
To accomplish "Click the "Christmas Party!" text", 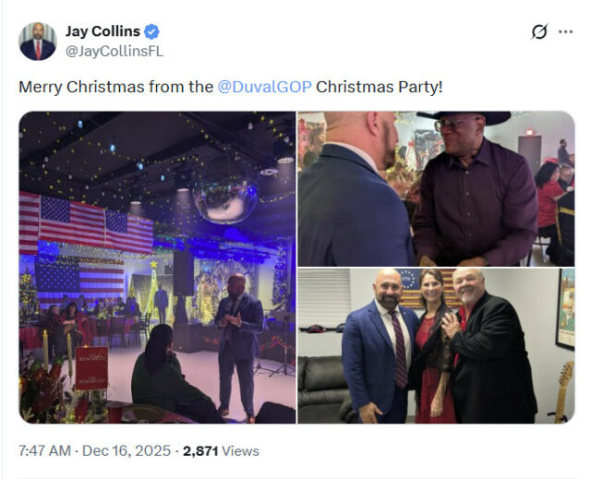I will [379, 88].
